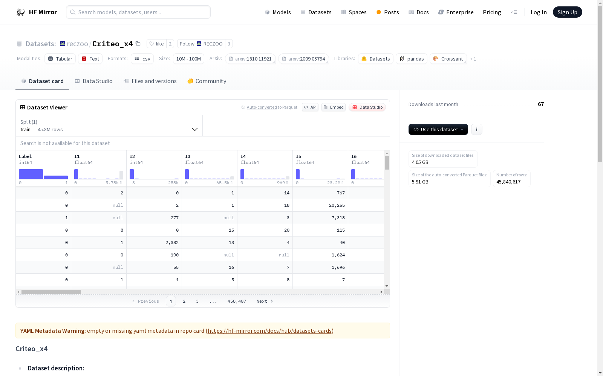Viewport: 603px width, 376px height.
Task: Click the like count number 2
Action: [170, 44]
